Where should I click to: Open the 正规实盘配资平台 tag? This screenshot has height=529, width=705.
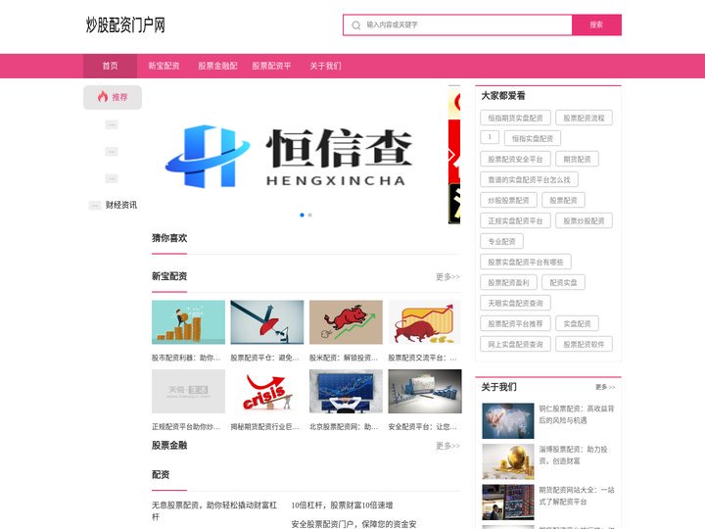click(515, 220)
